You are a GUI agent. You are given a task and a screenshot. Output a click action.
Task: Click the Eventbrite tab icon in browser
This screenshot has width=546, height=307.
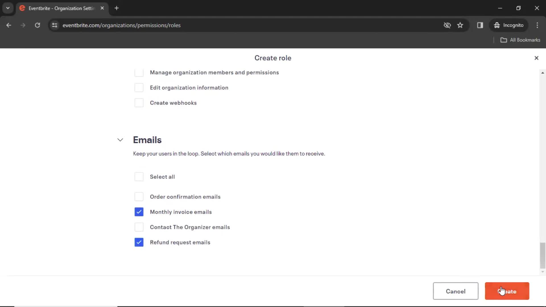(x=22, y=8)
